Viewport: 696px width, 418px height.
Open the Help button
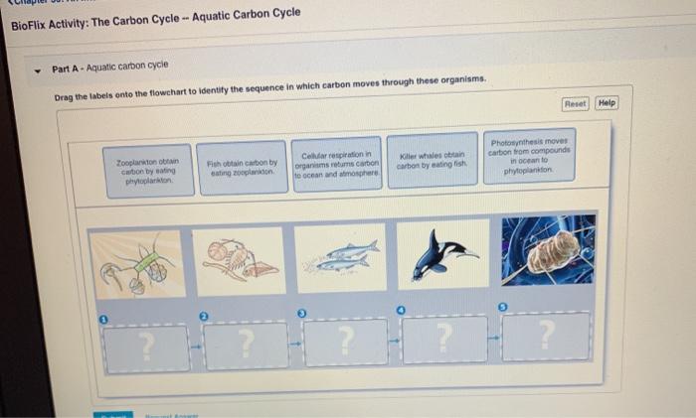(x=607, y=103)
